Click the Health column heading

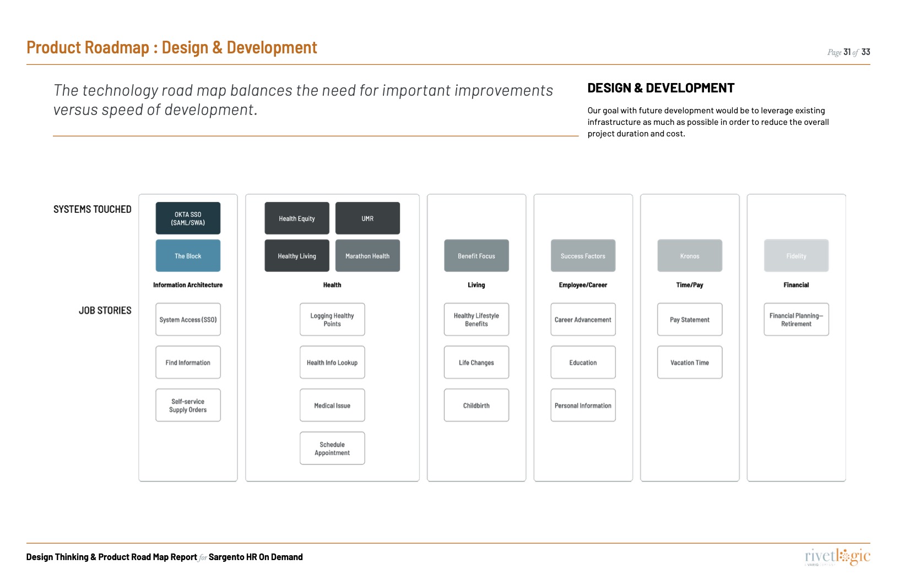[332, 285]
